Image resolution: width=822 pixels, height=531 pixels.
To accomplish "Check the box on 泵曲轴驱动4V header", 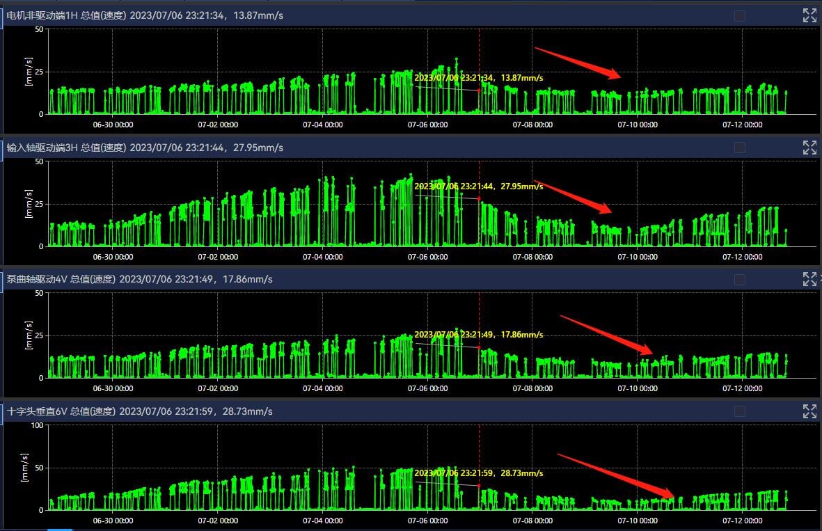I will [740, 279].
